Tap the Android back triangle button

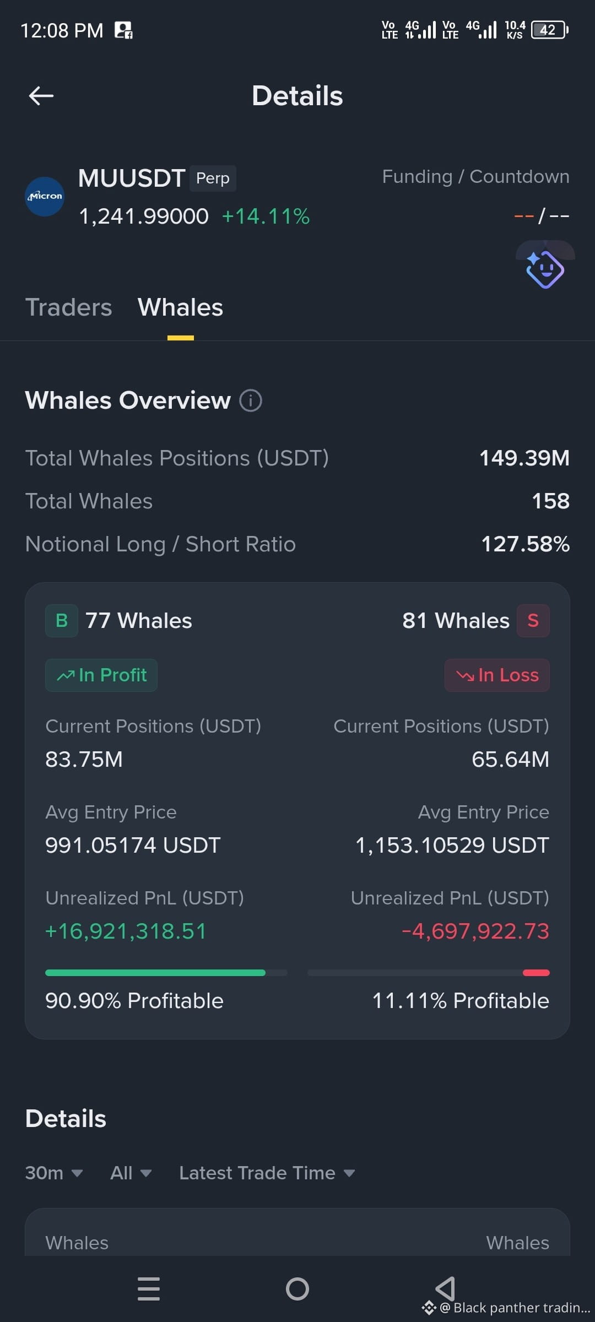click(445, 1289)
